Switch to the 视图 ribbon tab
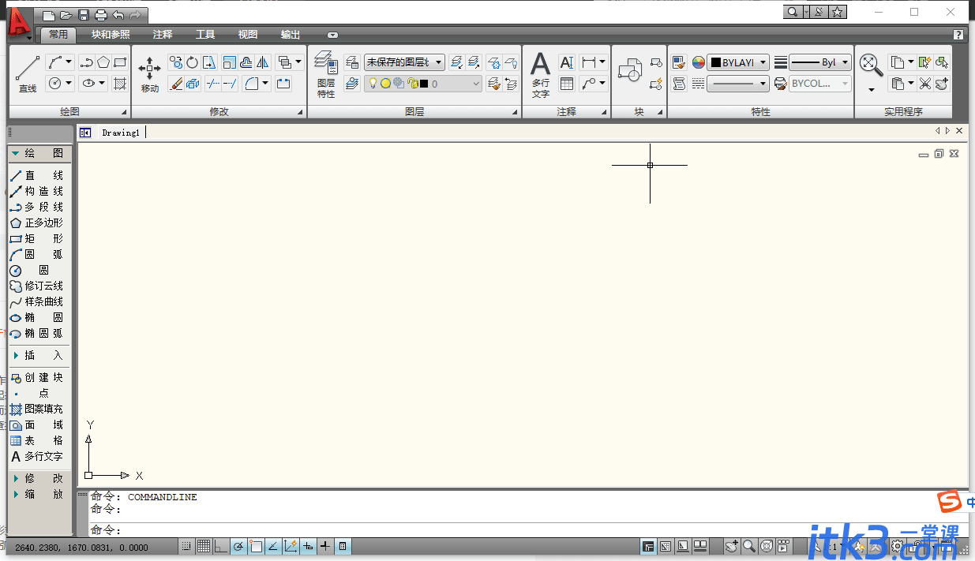 click(x=248, y=35)
